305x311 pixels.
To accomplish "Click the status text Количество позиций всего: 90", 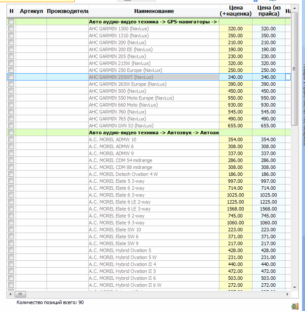I will 50,302.
